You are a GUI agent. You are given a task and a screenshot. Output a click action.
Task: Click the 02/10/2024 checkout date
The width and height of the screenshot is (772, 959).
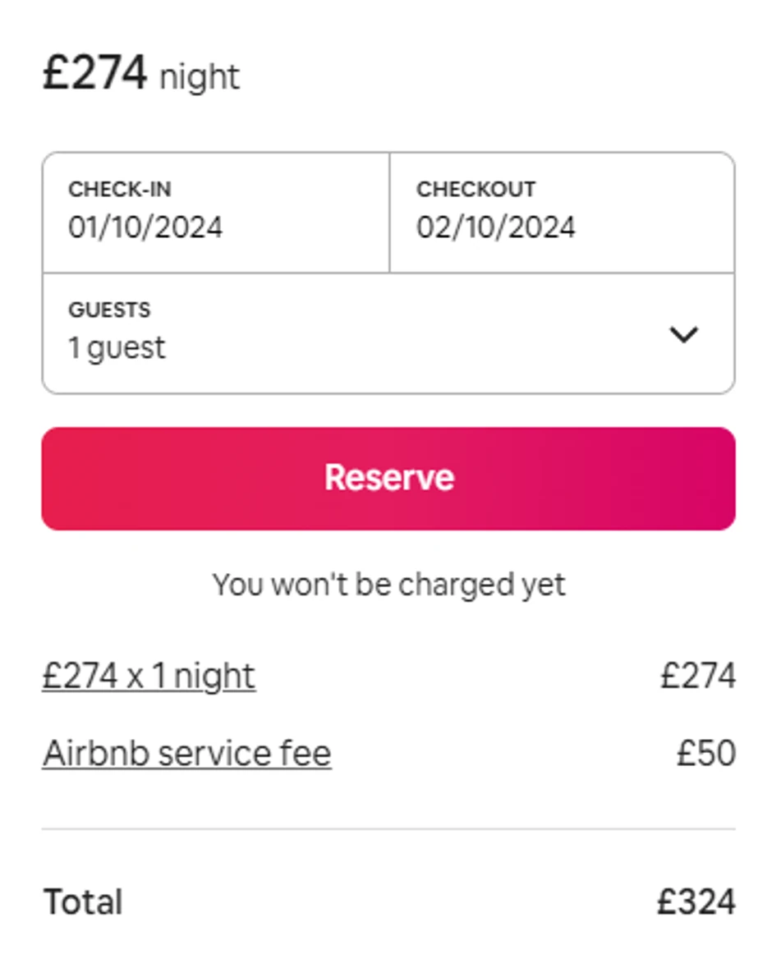point(496,227)
